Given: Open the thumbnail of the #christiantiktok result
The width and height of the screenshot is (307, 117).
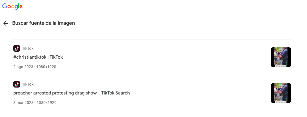Looking at the screenshot, I should tap(281, 57).
